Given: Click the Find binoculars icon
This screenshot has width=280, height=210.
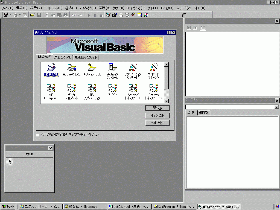Looking at the screenshot, I should click(x=66, y=15).
